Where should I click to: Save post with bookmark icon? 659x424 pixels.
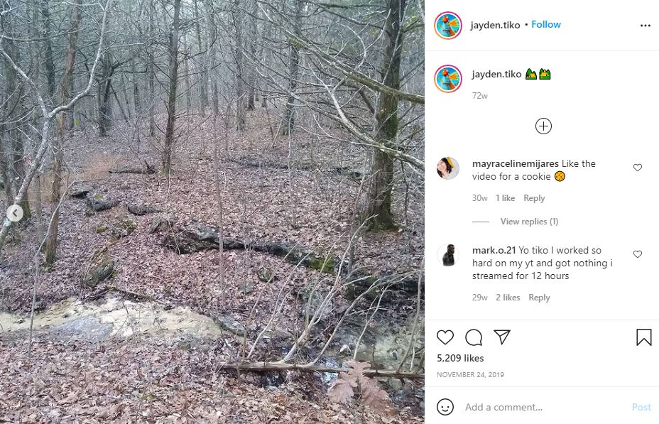[643, 337]
